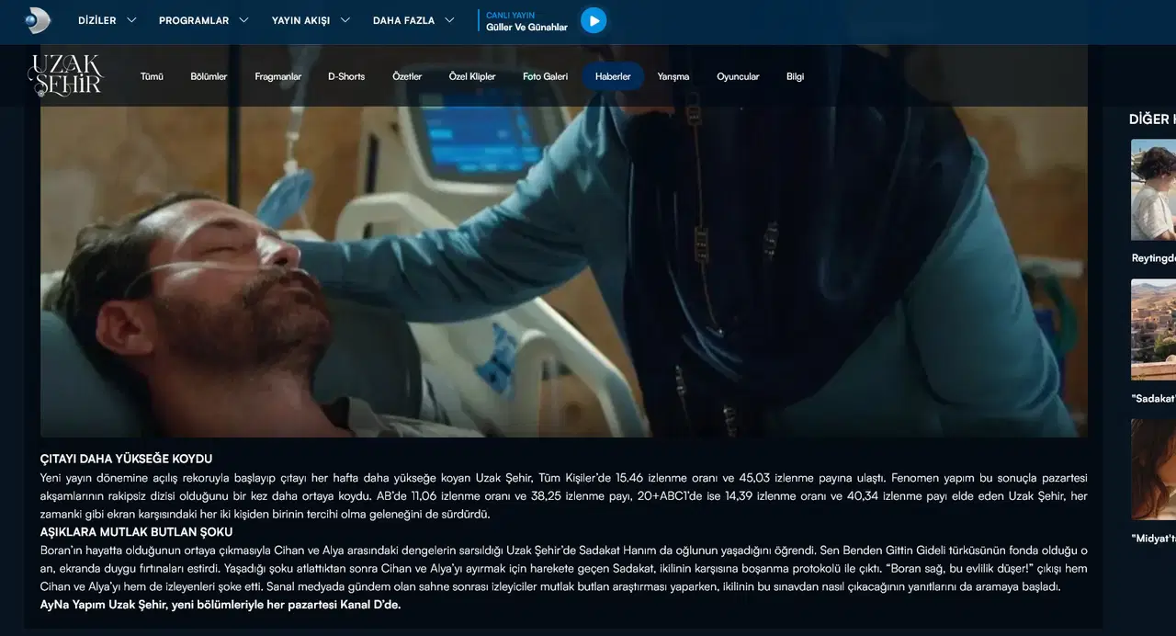Click the Uzak Şehir show logo
Image resolution: width=1176 pixels, height=636 pixels.
tap(65, 75)
